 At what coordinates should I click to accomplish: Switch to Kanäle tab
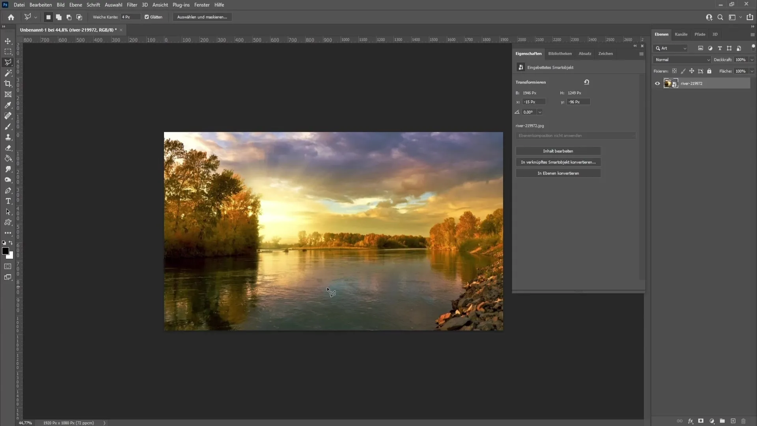click(x=681, y=34)
